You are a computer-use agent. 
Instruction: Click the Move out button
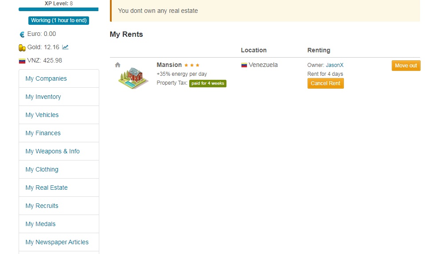(x=406, y=66)
